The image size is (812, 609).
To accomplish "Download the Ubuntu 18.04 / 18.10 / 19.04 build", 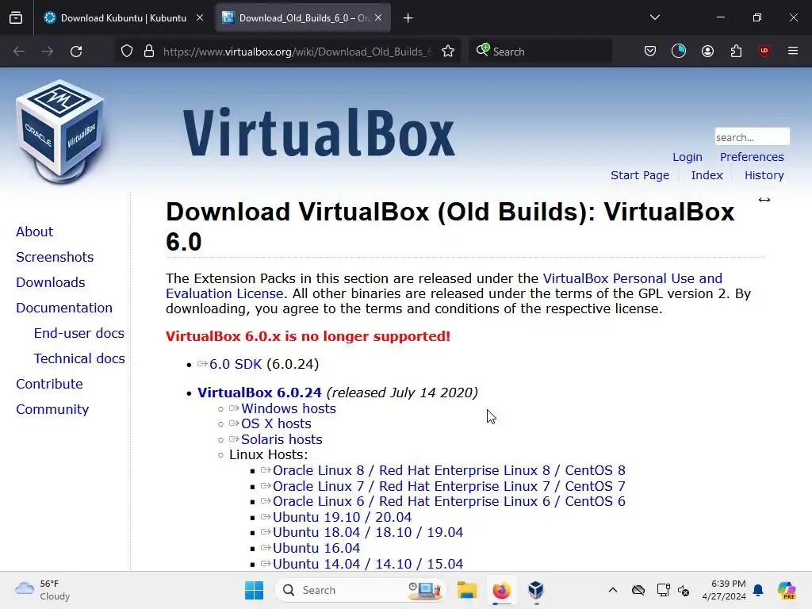I will click(368, 532).
